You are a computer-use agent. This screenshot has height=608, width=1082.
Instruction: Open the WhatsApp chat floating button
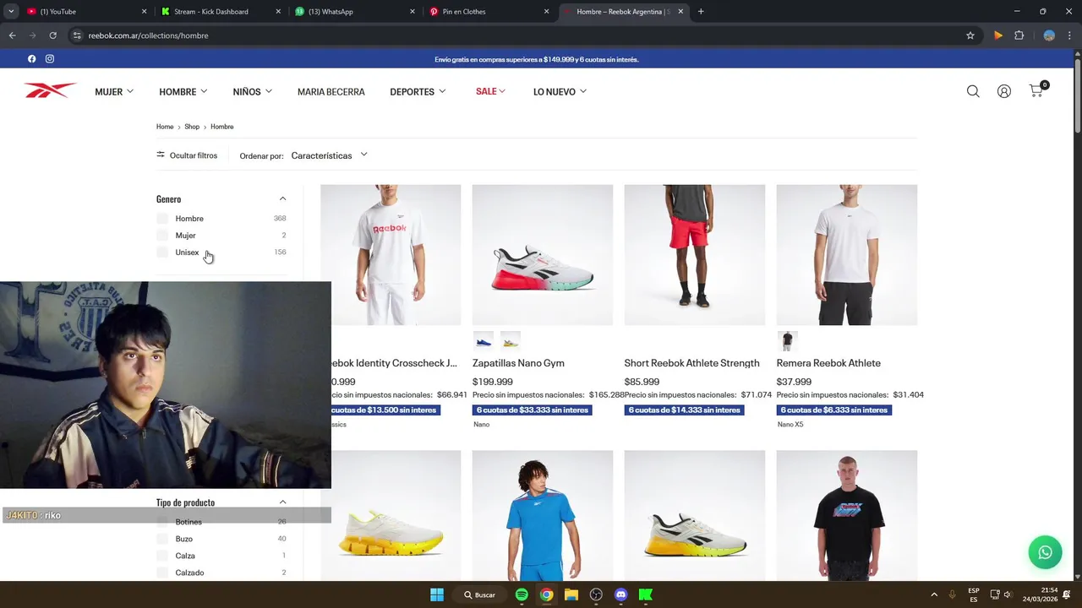pos(1045,552)
